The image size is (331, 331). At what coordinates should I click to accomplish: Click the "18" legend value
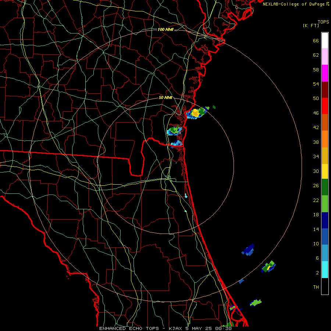pos(316,215)
